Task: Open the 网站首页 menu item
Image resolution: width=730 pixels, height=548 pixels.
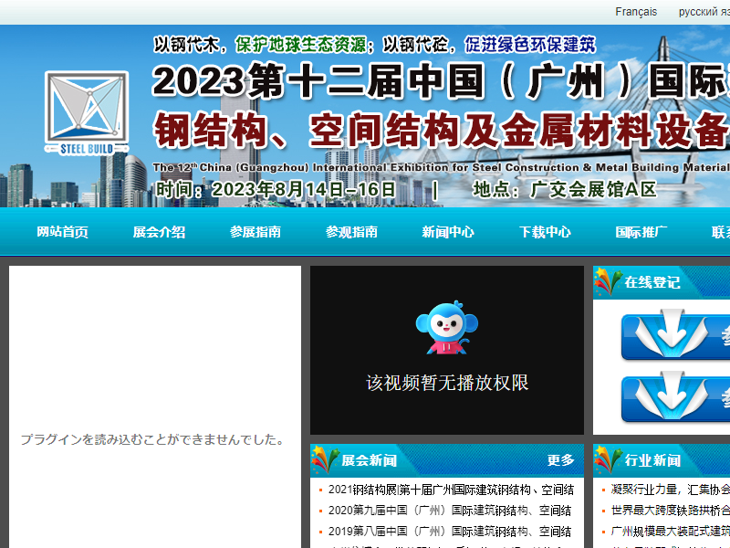Action: 62,232
